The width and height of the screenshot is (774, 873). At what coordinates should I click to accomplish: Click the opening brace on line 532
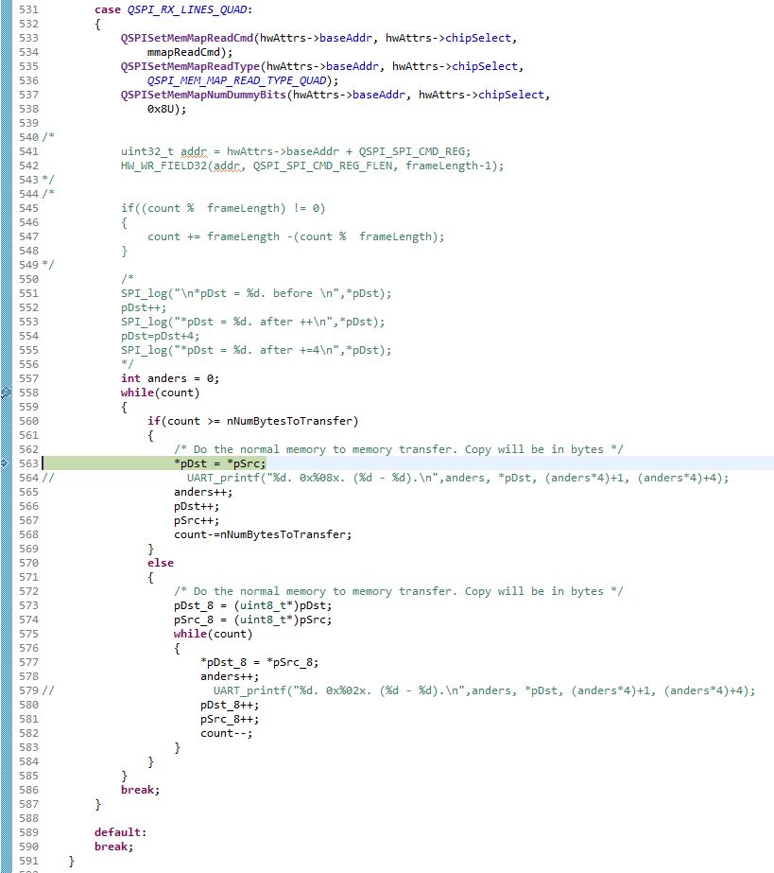point(98,24)
